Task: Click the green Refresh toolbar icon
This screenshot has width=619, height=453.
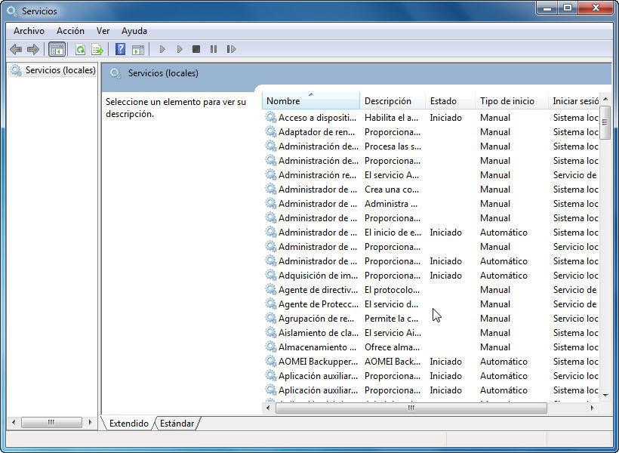Action: [80, 49]
